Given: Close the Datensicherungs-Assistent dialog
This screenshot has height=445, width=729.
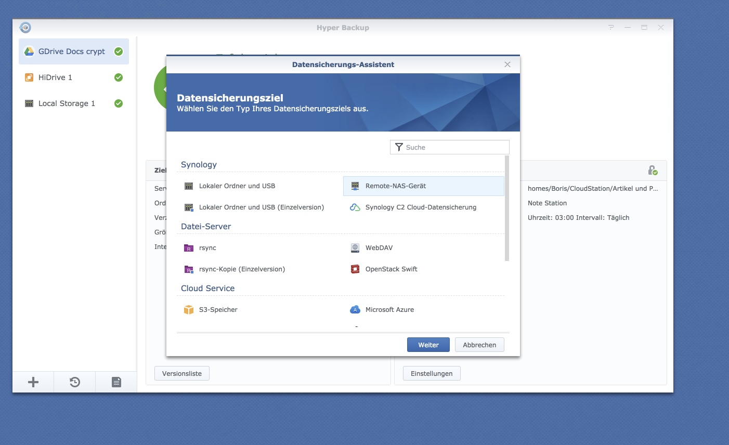Looking at the screenshot, I should pos(507,64).
